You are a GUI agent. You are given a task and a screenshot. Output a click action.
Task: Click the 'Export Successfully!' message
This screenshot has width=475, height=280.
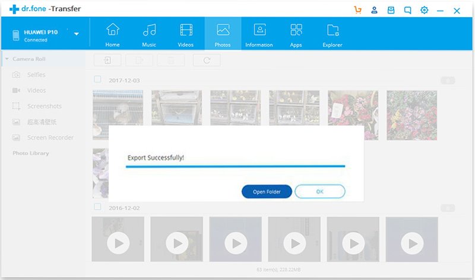156,157
